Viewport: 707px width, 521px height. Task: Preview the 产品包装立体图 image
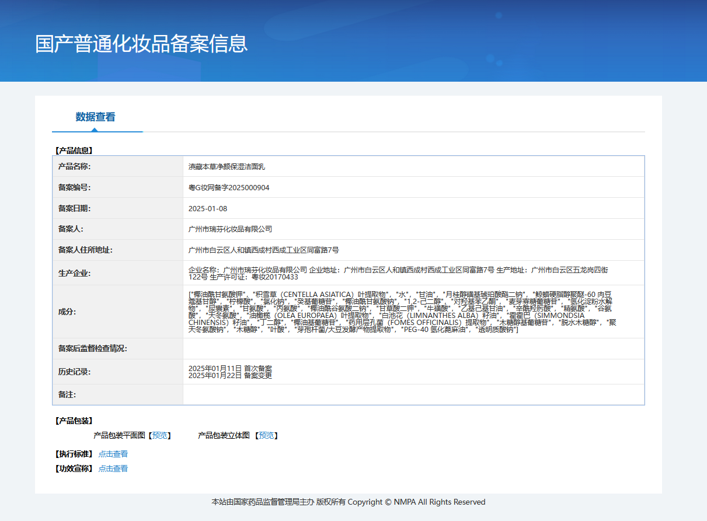tap(266, 435)
